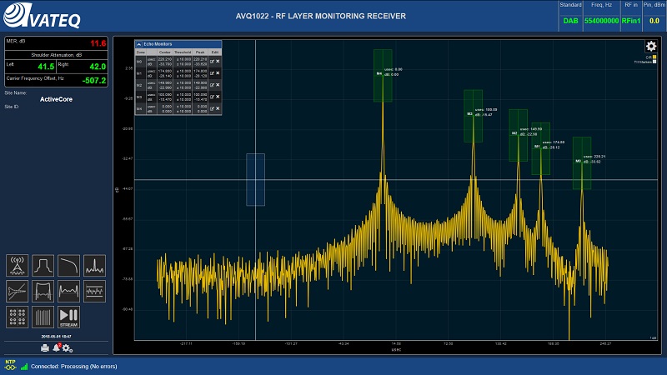Viewport: 667px width, 375px height.
Task: Toggle the STREAM play/pause button
Action: (68, 316)
